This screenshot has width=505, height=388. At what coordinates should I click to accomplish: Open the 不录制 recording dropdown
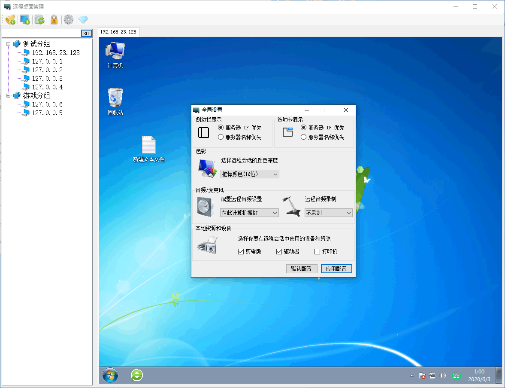click(328, 213)
